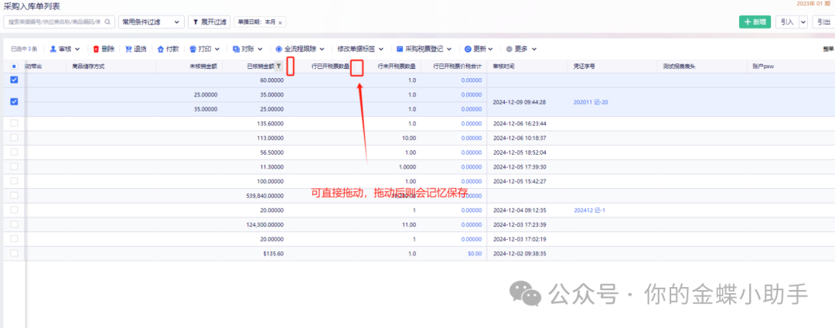Click the search magnifier icon in search box
This screenshot has height=328, width=835.
point(107,22)
